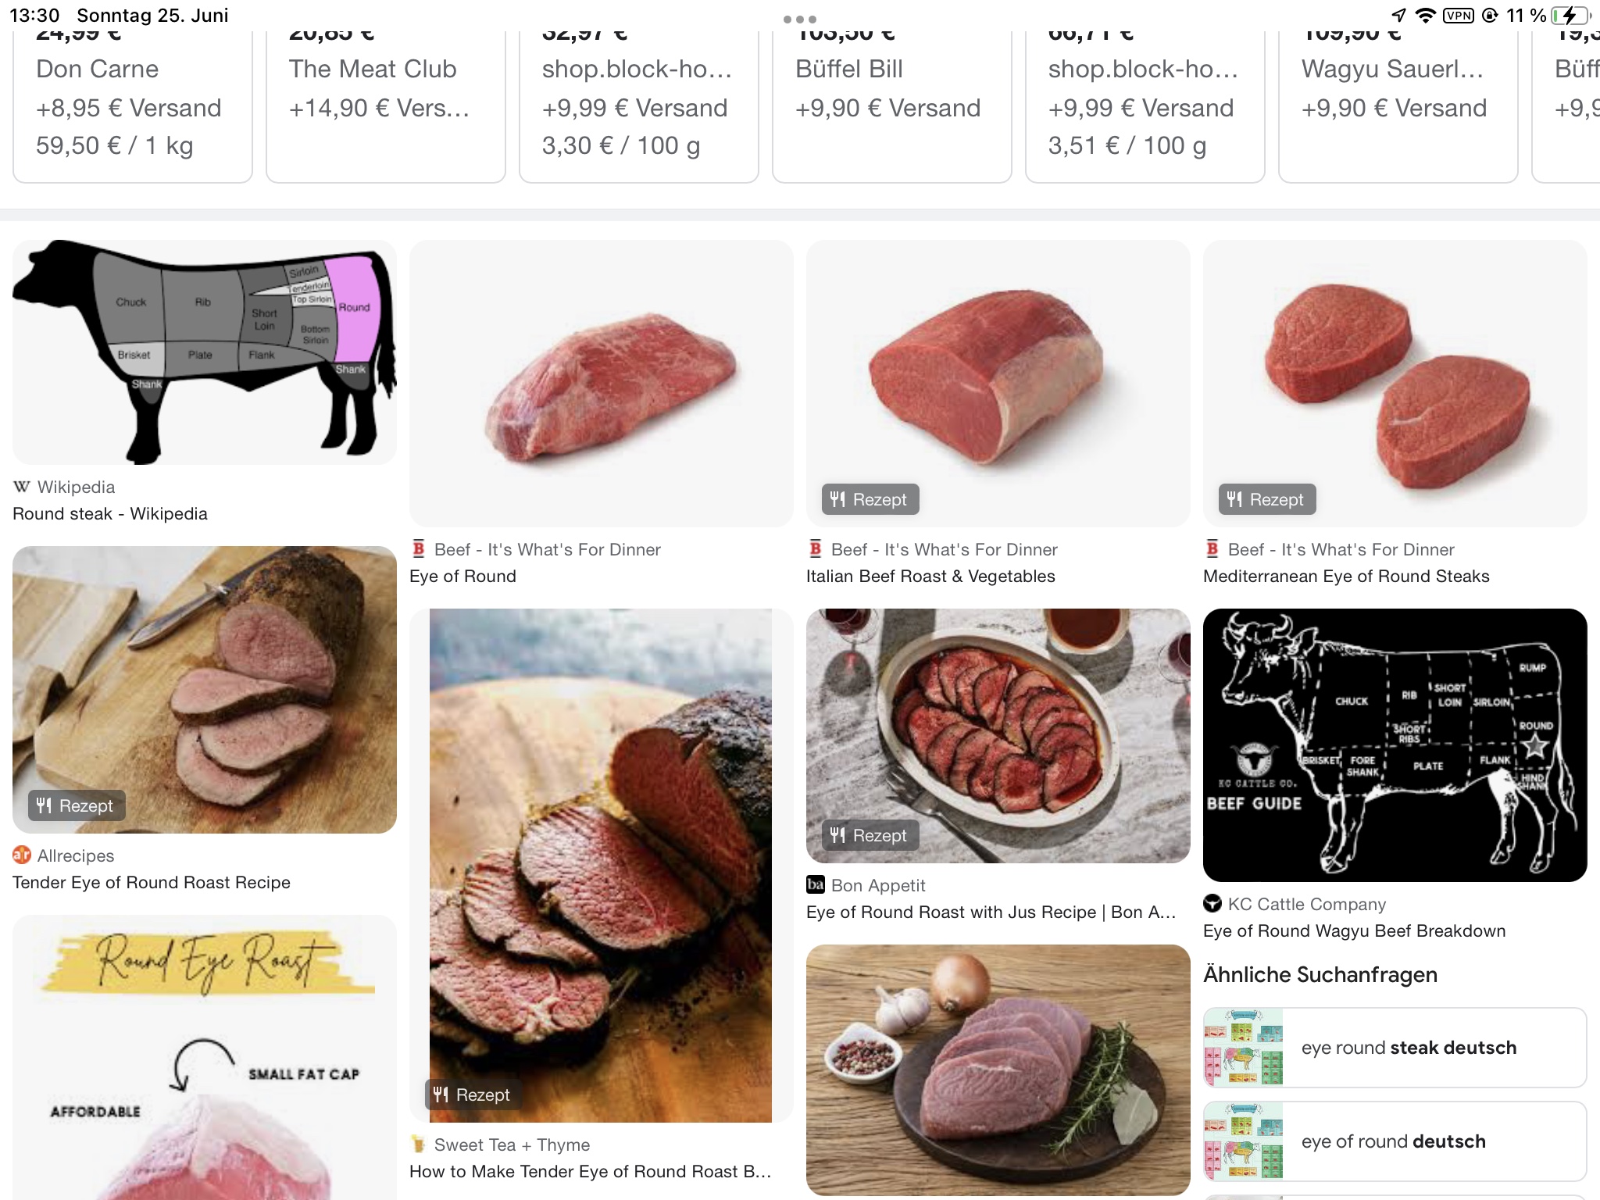Tap Rezept badge on Mediterranean steaks image
The height and width of the screenshot is (1200, 1600).
click(x=1267, y=499)
